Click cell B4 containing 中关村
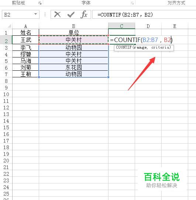The height and width of the screenshot is (200, 196). pos(74,54)
